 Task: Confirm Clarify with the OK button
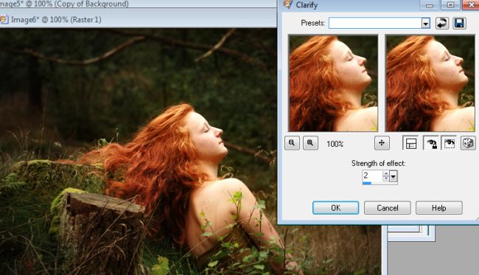coord(336,208)
